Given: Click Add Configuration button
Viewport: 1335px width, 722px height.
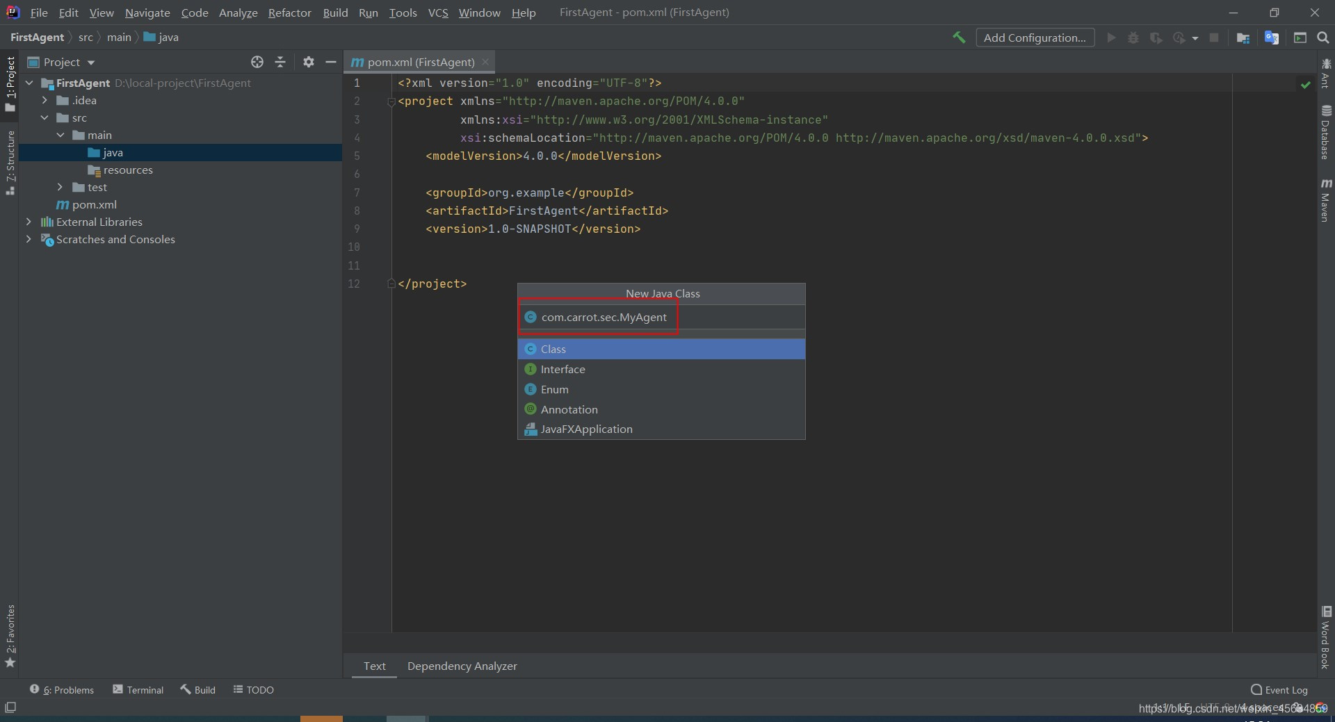Looking at the screenshot, I should coord(1035,38).
